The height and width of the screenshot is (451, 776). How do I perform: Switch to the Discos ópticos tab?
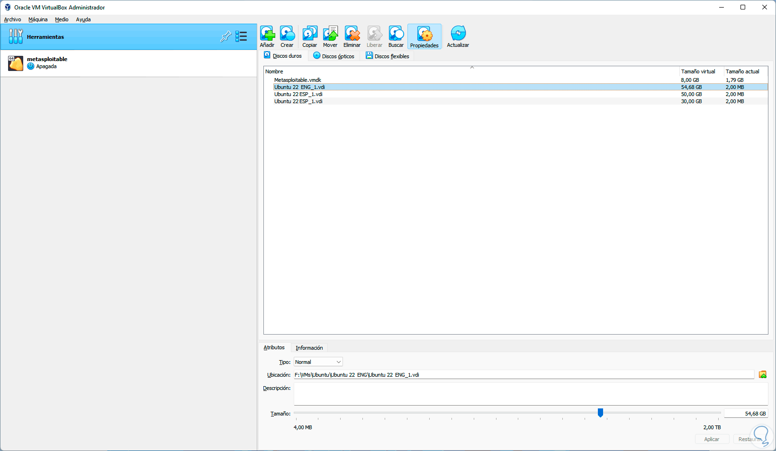click(334, 56)
